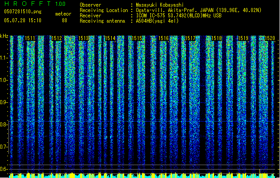Click the 1511 time marker
The image size is (280, 178).
pyautogui.click(x=30, y=38)
